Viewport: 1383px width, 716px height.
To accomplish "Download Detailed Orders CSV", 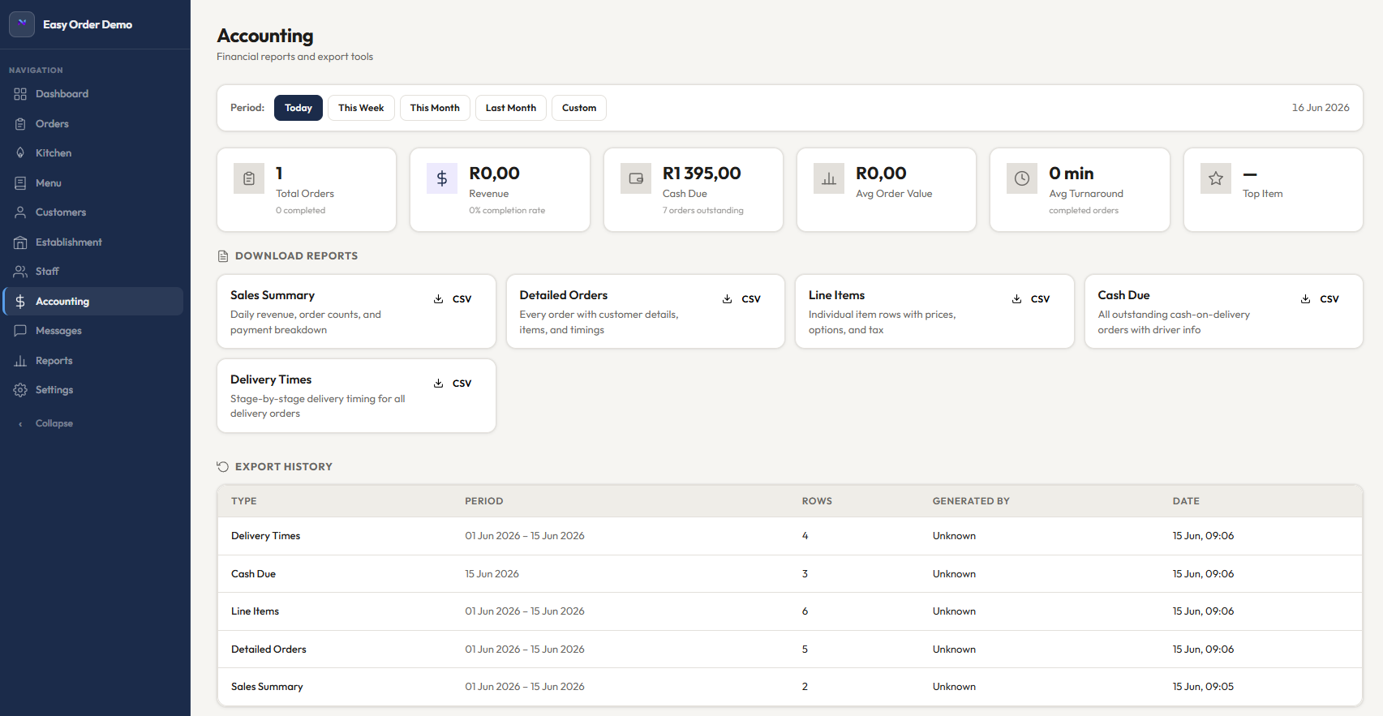I will tap(742, 299).
